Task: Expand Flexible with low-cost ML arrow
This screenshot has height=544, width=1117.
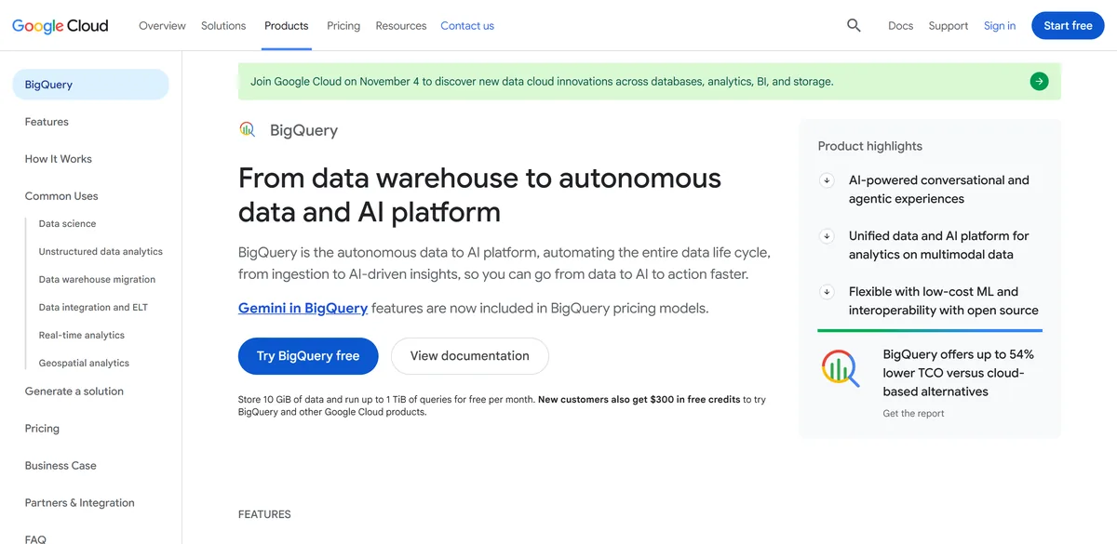Action: [827, 292]
